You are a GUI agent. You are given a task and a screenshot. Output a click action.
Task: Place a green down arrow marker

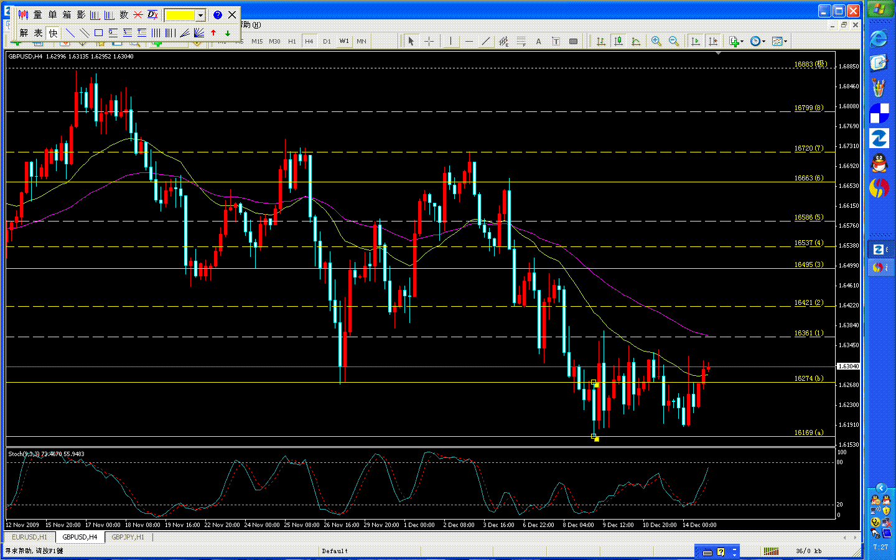point(228,33)
